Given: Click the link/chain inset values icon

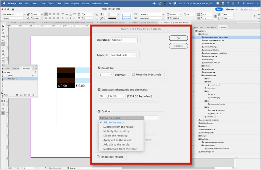Looking at the screenshot, I should click(x=215, y=16).
